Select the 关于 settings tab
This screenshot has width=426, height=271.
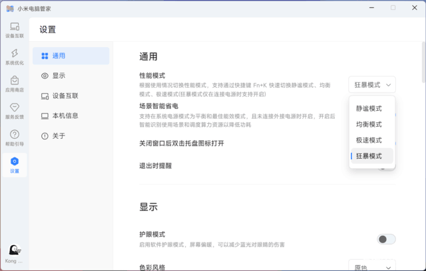pyautogui.click(x=71, y=135)
